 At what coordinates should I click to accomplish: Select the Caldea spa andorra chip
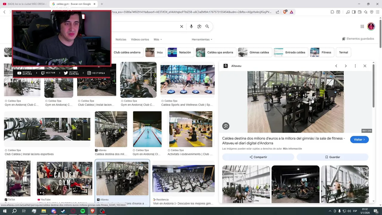216,52
